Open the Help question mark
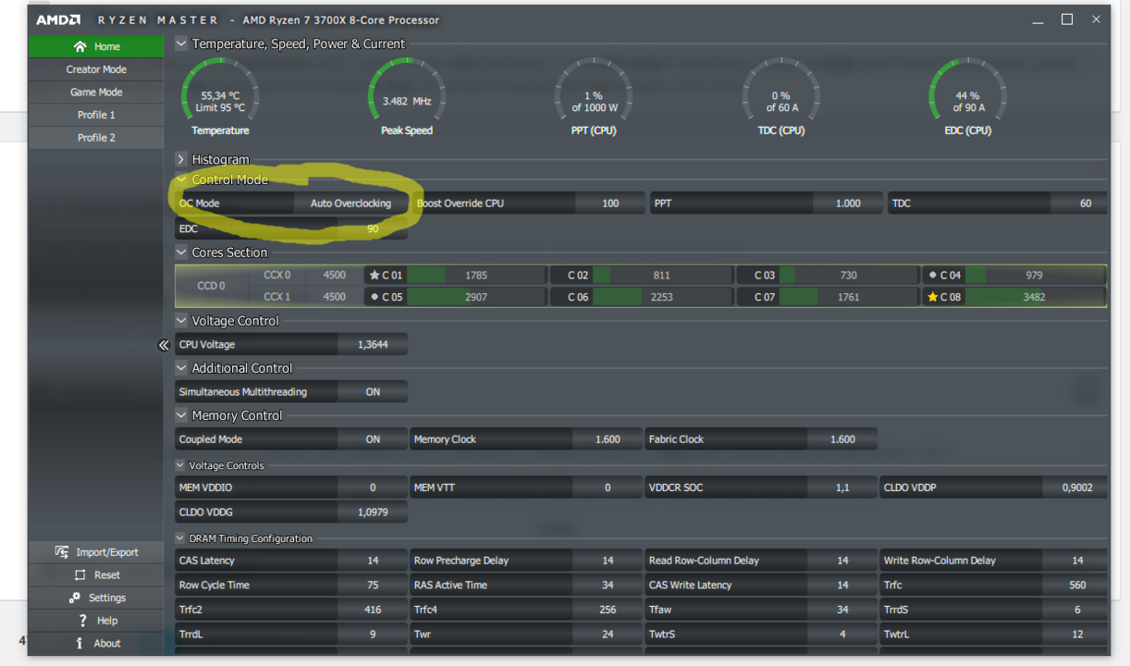The image size is (1130, 666). point(82,621)
